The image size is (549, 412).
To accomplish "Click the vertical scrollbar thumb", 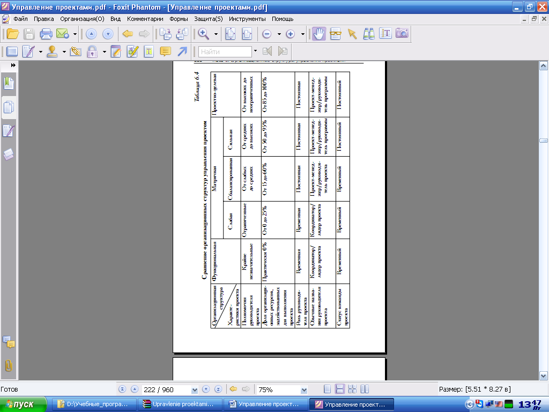I will pos(544,141).
